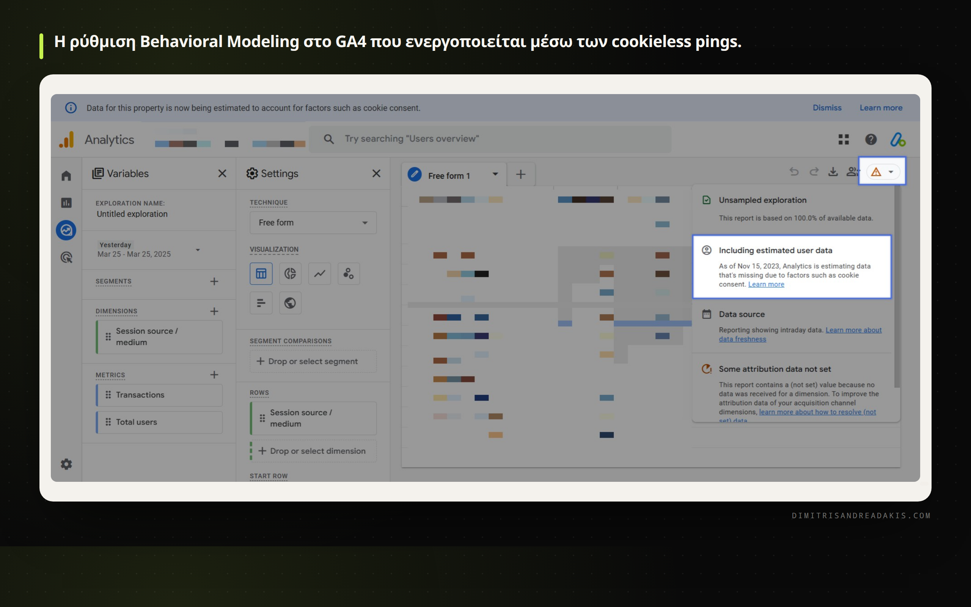The height and width of the screenshot is (607, 971).
Task: Open the data quality warning dropdown
Action: pyautogui.click(x=882, y=172)
